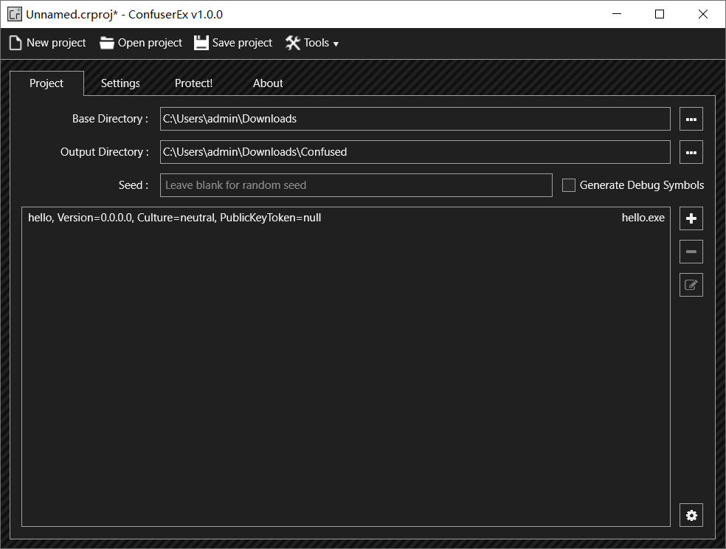The image size is (726, 549).
Task: Add a module with the plus button
Action: click(691, 218)
